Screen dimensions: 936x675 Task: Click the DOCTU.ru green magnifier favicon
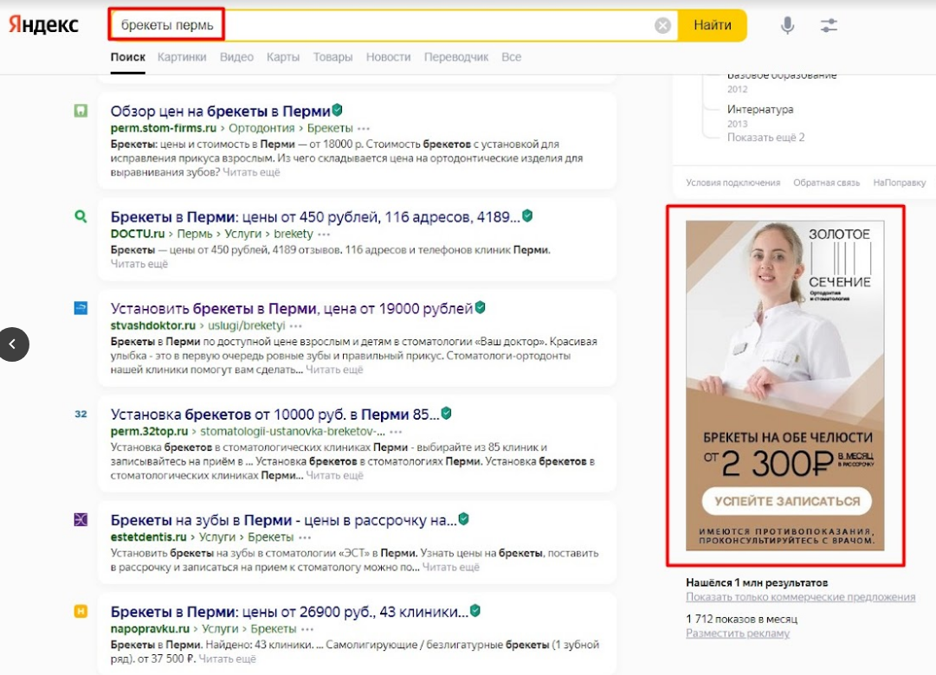point(81,216)
